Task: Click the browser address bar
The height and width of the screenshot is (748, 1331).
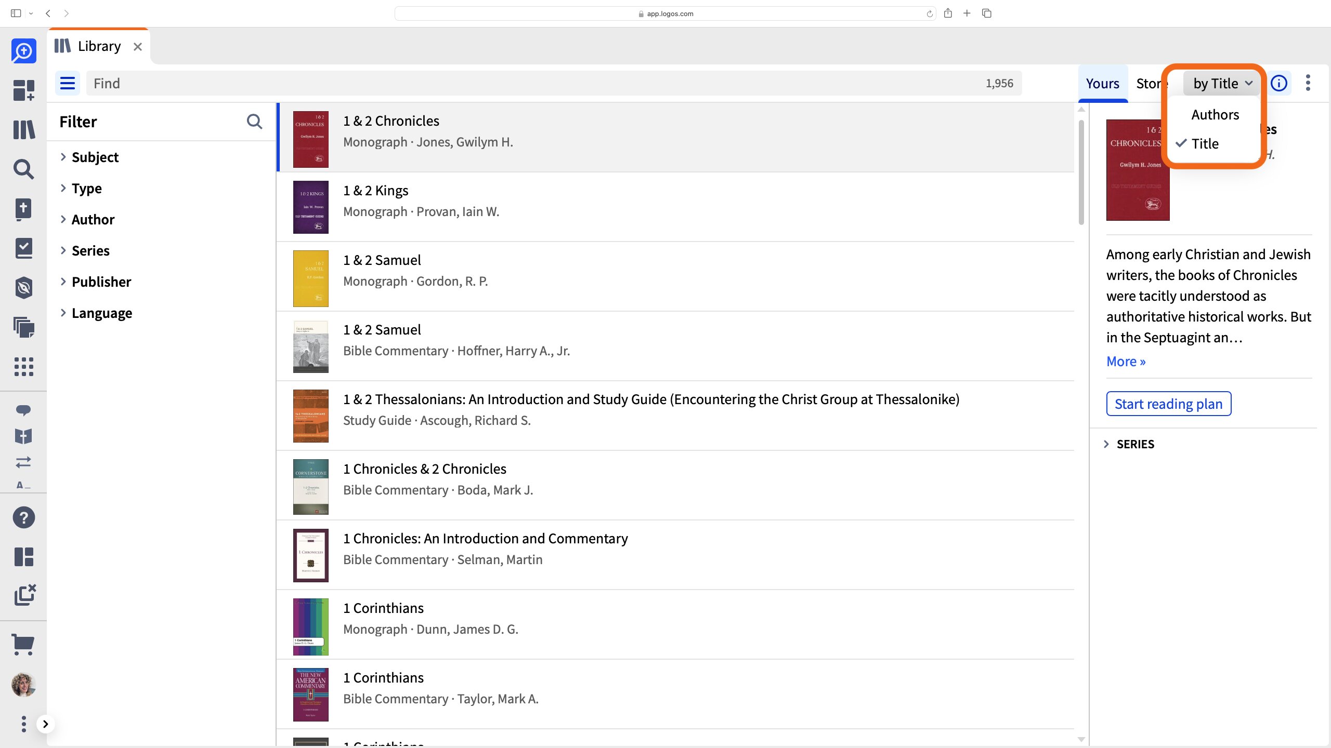Action: click(x=665, y=14)
